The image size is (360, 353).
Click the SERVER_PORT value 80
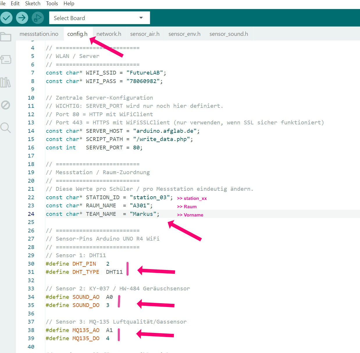tap(136, 148)
